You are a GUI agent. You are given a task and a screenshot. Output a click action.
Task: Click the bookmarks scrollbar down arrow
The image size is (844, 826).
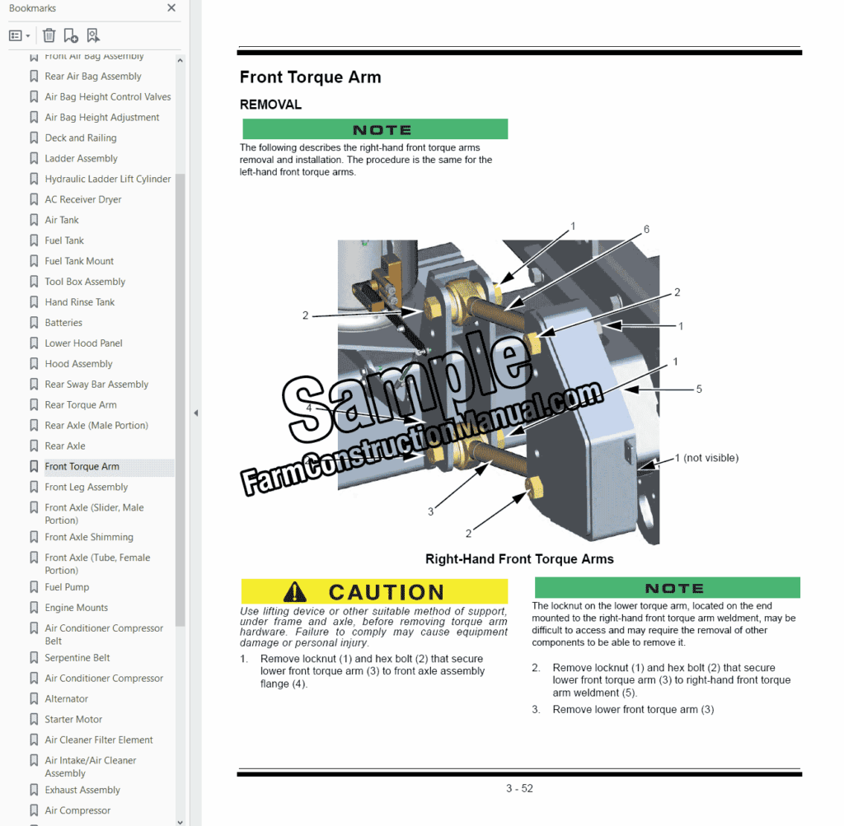(180, 822)
